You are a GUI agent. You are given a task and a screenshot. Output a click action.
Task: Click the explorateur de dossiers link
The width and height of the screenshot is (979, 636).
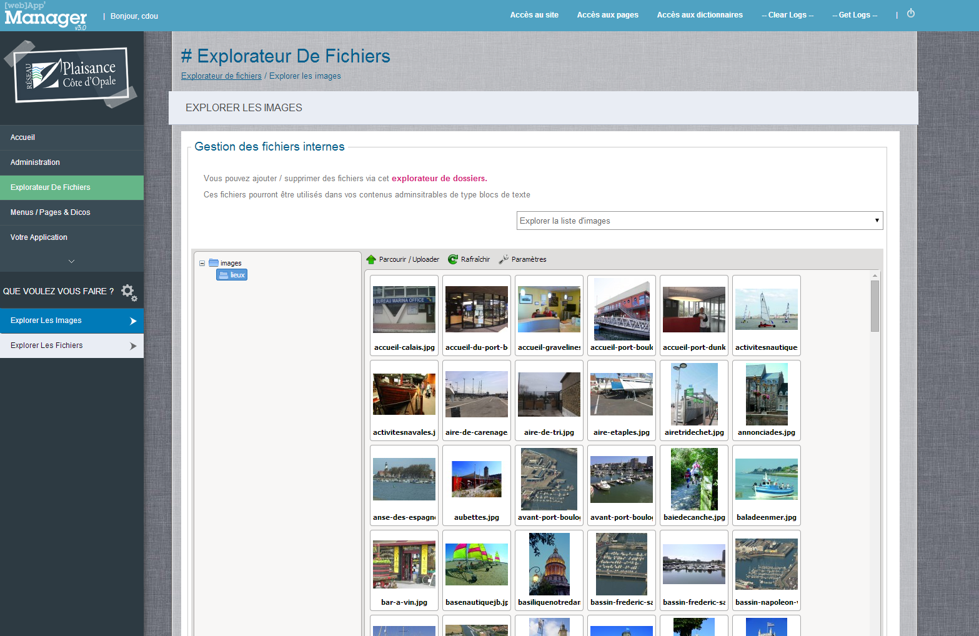[x=439, y=179]
